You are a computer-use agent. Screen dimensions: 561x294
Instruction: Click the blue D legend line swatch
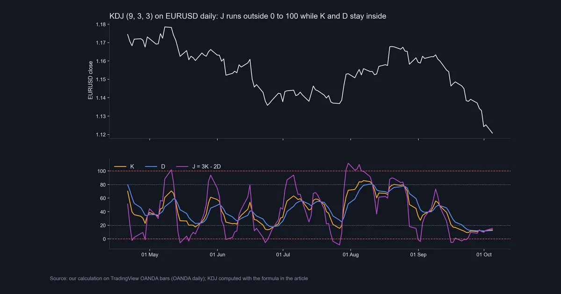pos(151,166)
